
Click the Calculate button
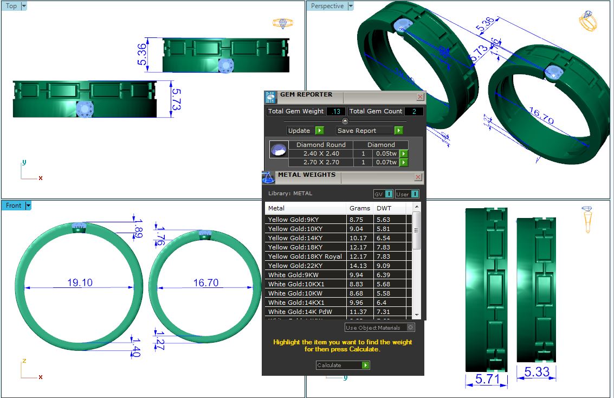343,365
